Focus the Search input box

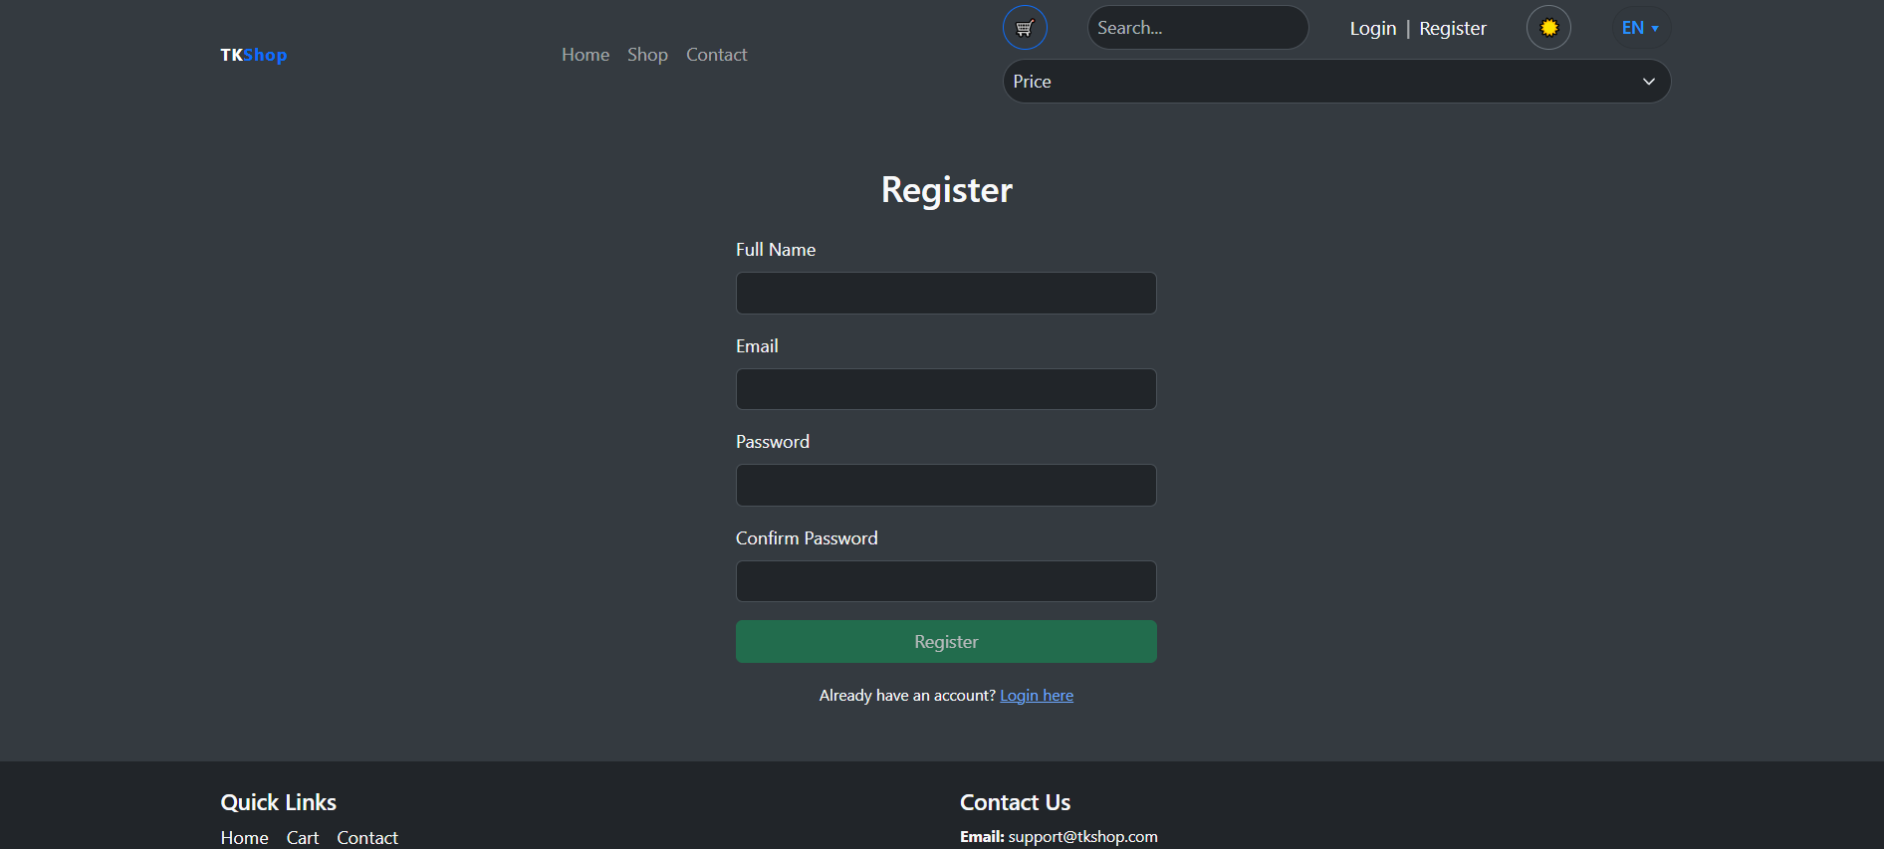pyautogui.click(x=1197, y=28)
